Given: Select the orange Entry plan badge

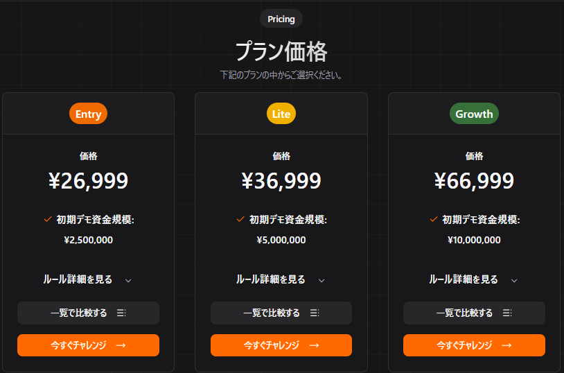Looking at the screenshot, I should 88,114.
